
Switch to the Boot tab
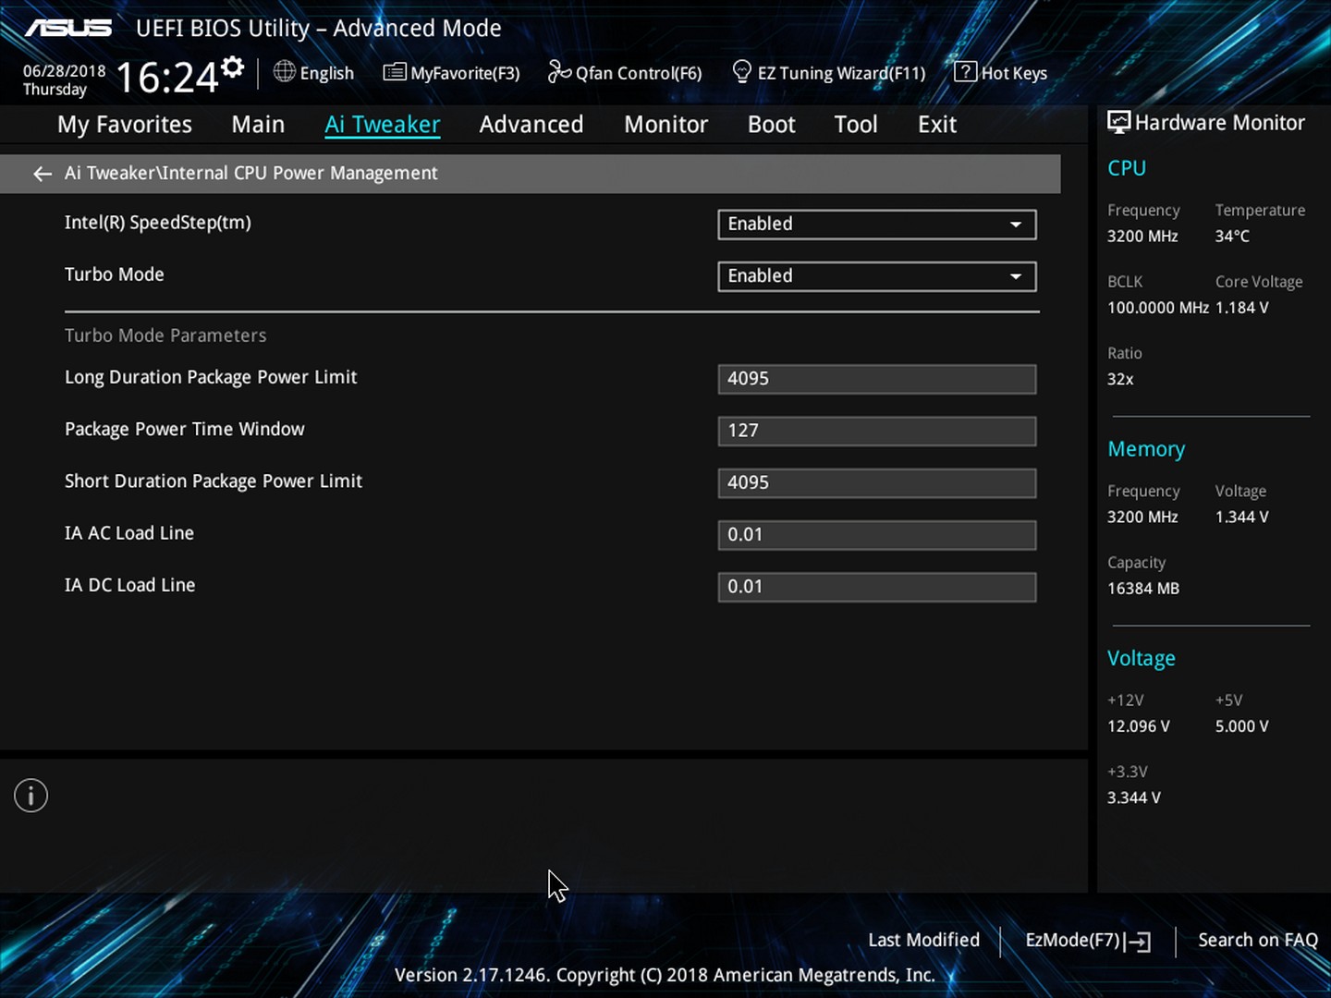coord(772,125)
